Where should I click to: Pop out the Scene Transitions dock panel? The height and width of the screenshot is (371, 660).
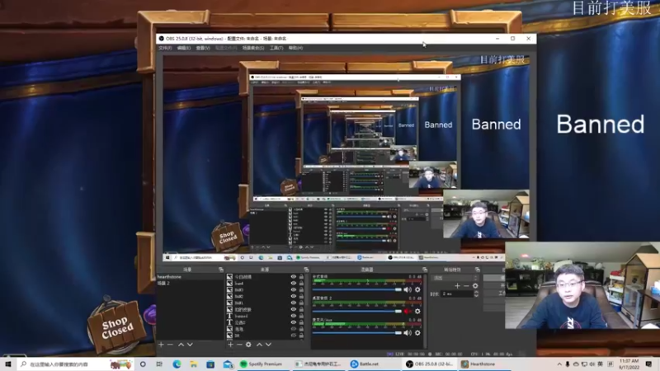pos(478,270)
